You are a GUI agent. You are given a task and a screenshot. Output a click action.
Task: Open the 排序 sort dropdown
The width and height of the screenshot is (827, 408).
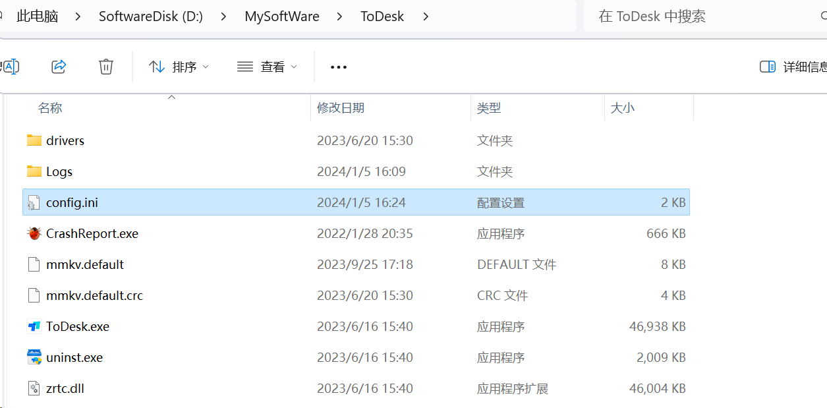point(179,67)
